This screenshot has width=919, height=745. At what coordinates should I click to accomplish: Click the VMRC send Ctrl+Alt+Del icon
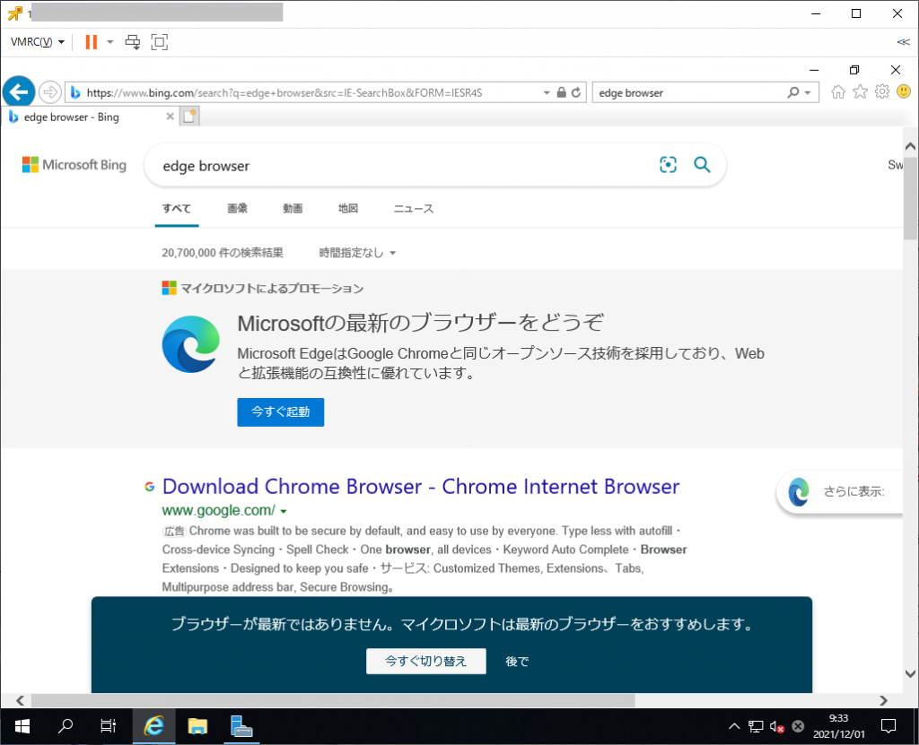tap(133, 41)
